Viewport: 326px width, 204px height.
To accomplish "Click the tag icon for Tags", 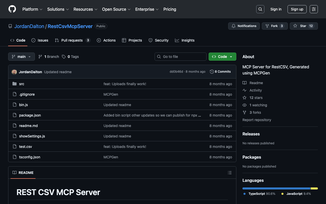I will coord(64,57).
